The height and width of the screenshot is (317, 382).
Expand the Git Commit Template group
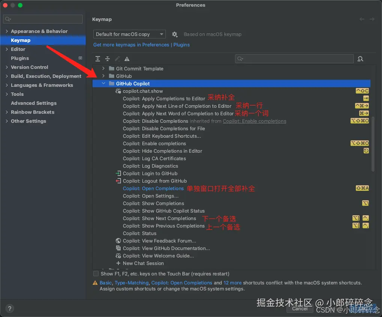(x=103, y=68)
